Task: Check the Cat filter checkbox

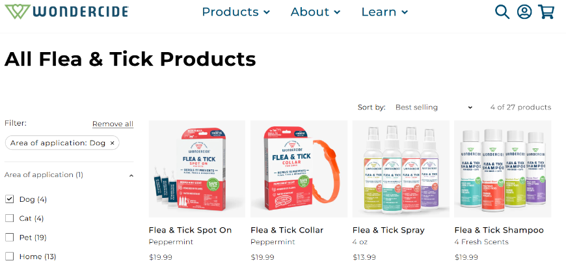Action: click(x=9, y=218)
